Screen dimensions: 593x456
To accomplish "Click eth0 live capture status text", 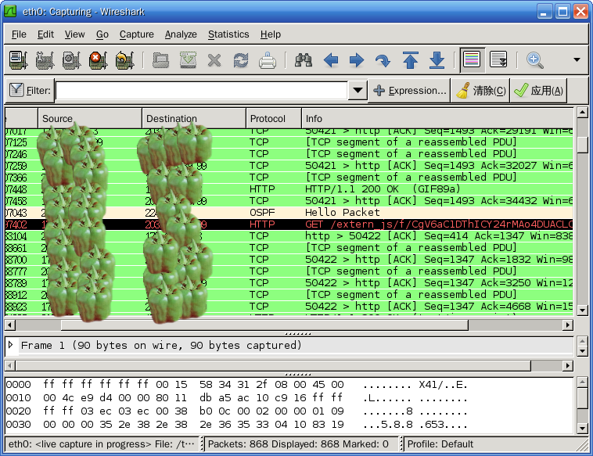I will pos(102,444).
